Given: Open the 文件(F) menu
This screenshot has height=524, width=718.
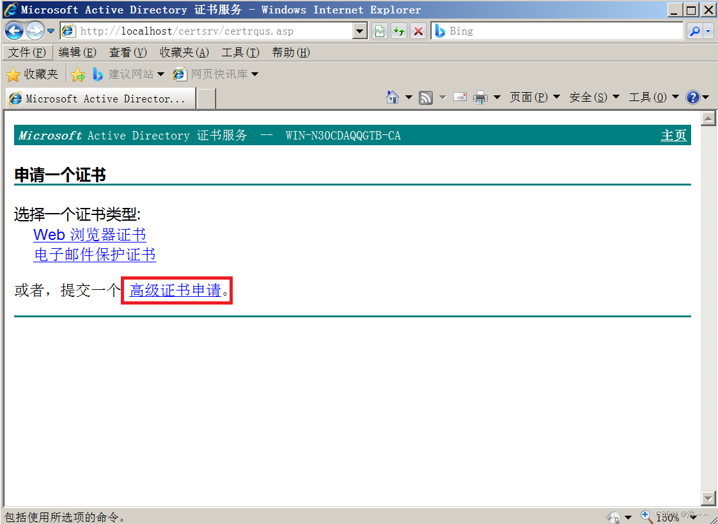Looking at the screenshot, I should (x=27, y=52).
